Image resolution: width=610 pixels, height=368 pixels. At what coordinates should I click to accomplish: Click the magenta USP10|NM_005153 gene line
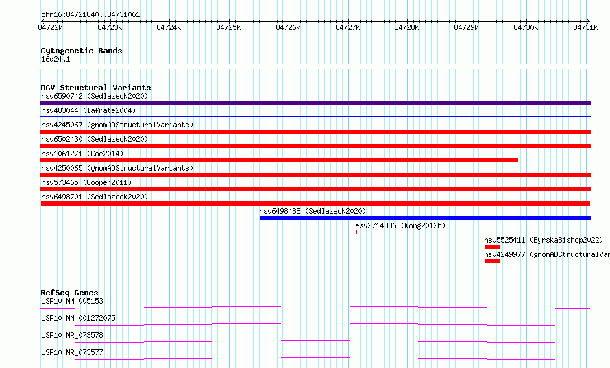(315, 307)
